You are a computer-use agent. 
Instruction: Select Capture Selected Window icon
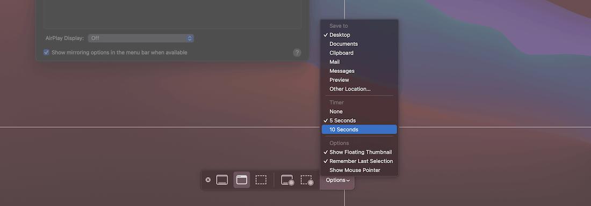(242, 180)
